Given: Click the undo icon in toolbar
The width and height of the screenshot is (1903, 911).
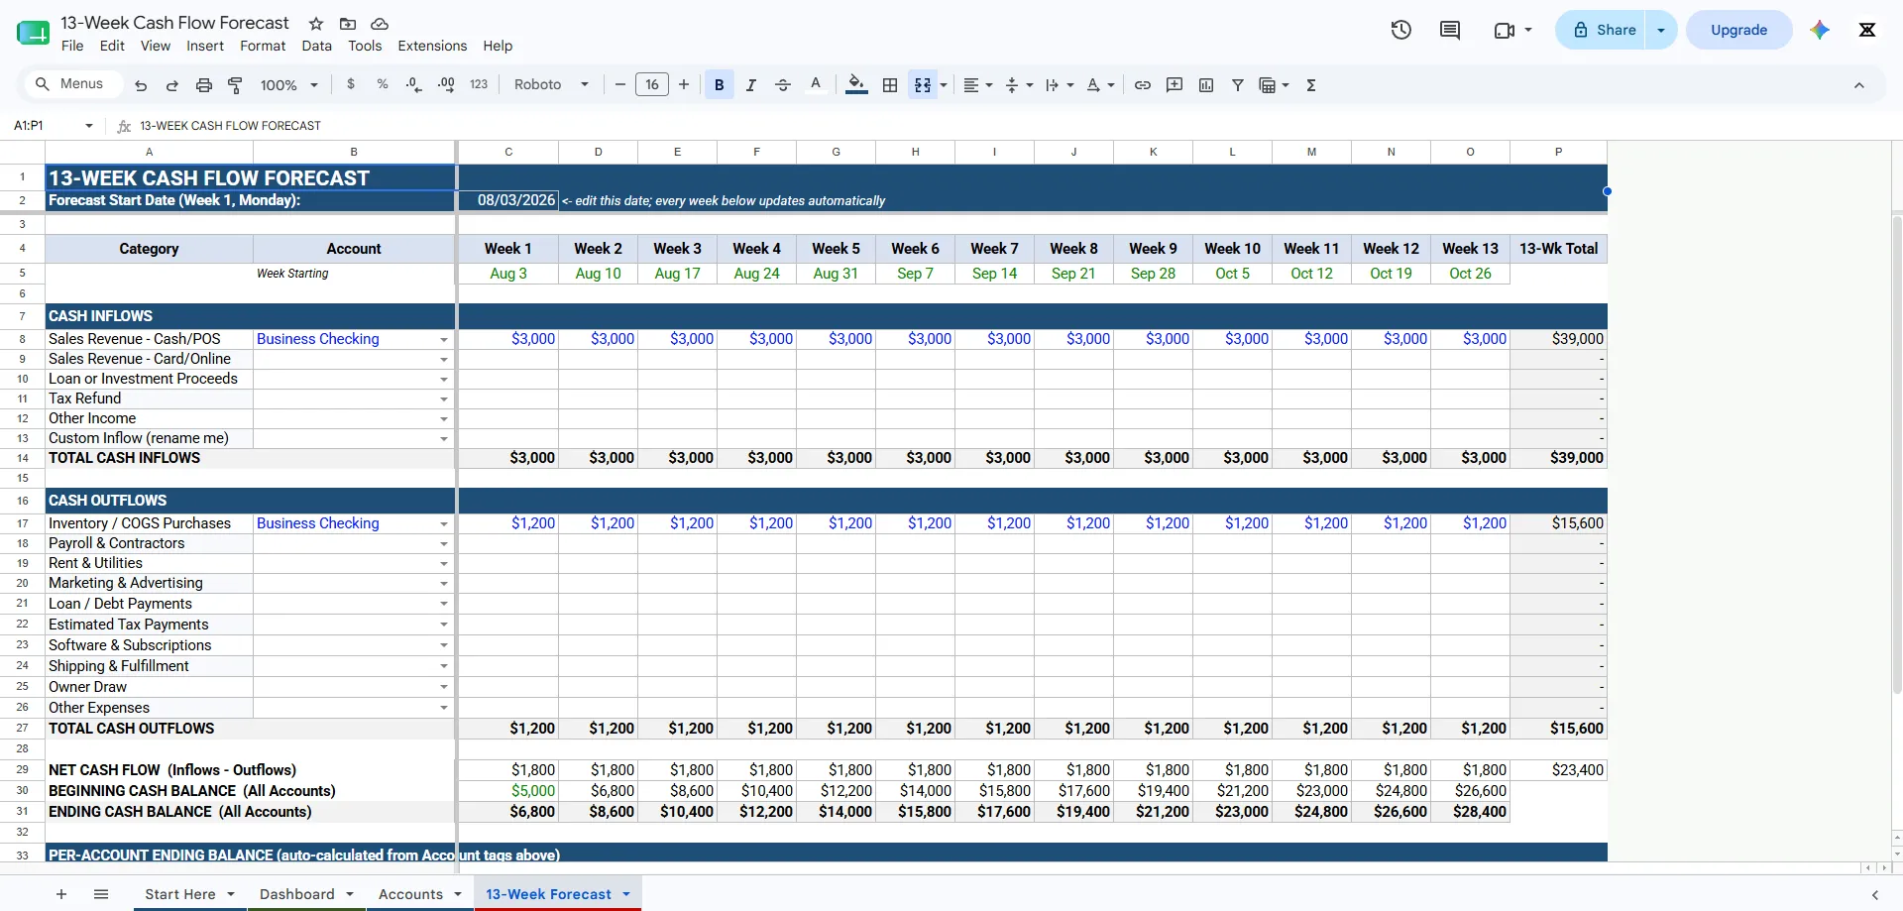Looking at the screenshot, I should [x=141, y=85].
